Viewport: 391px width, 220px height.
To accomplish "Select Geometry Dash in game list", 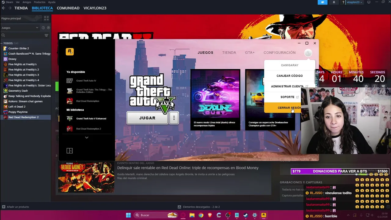I will pos(25,91).
